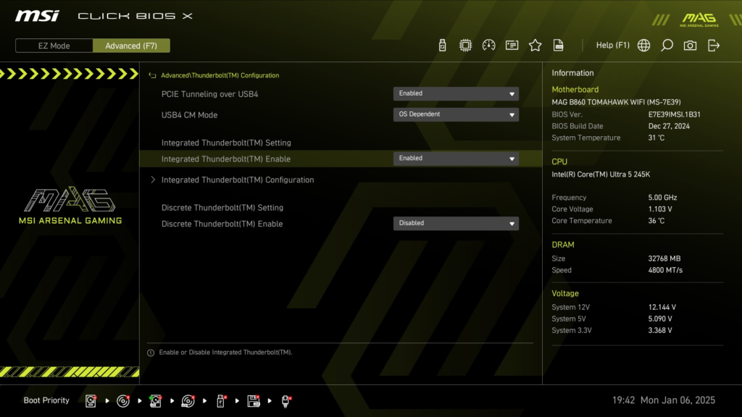Set Discrete Thunderbolt(TM) Enable to Enabled

(455, 223)
